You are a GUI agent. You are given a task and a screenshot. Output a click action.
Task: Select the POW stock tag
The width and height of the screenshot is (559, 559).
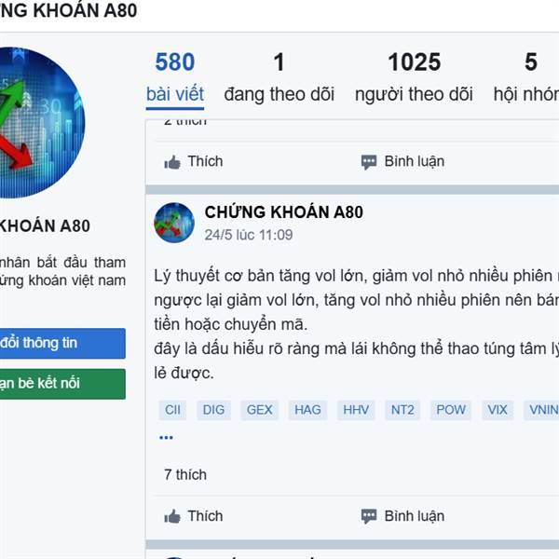(451, 410)
